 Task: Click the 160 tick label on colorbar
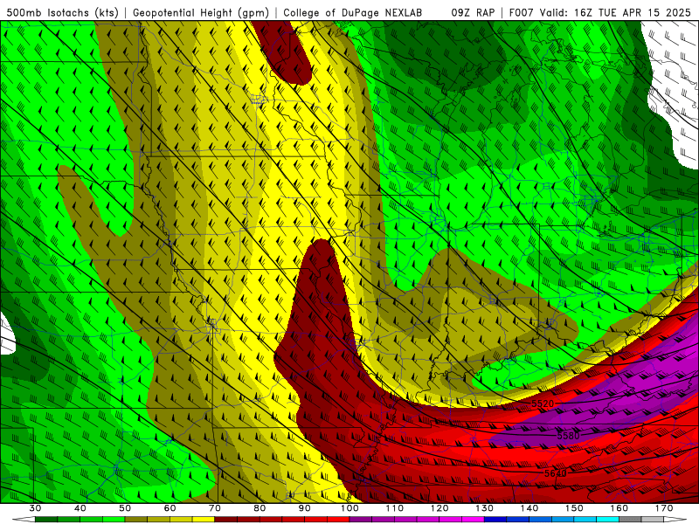619,508
